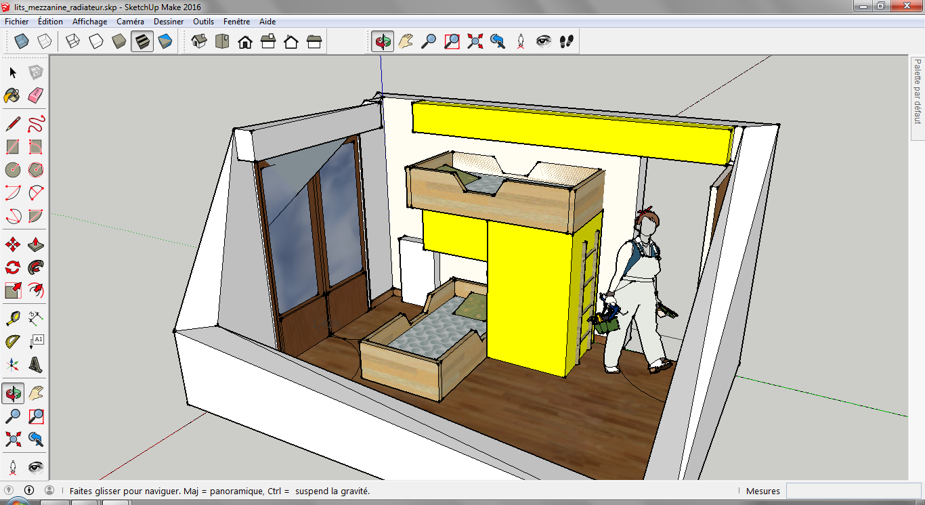Open the Édition menu

click(50, 22)
